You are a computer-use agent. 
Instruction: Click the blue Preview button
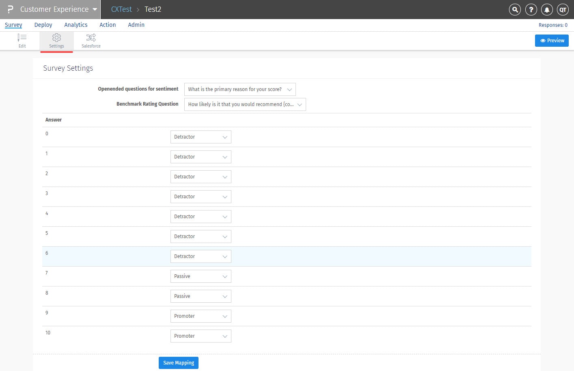coord(552,41)
